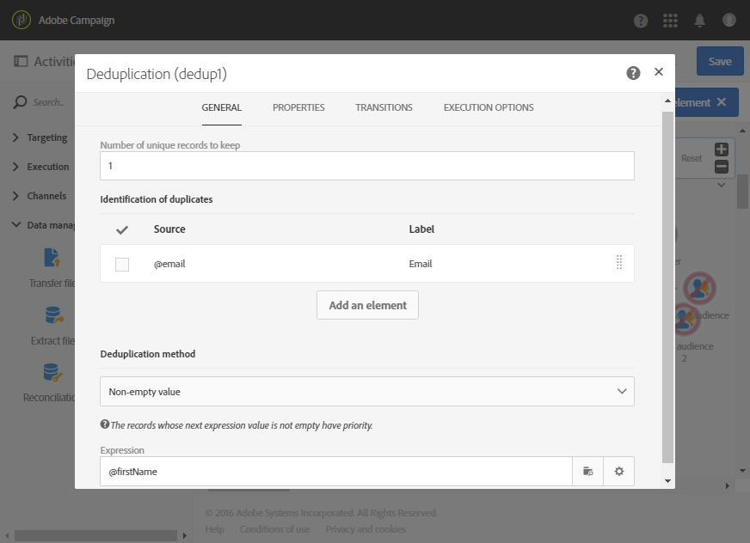The image size is (750, 543).
Task: Open the top bar help icon
Action: click(x=641, y=21)
